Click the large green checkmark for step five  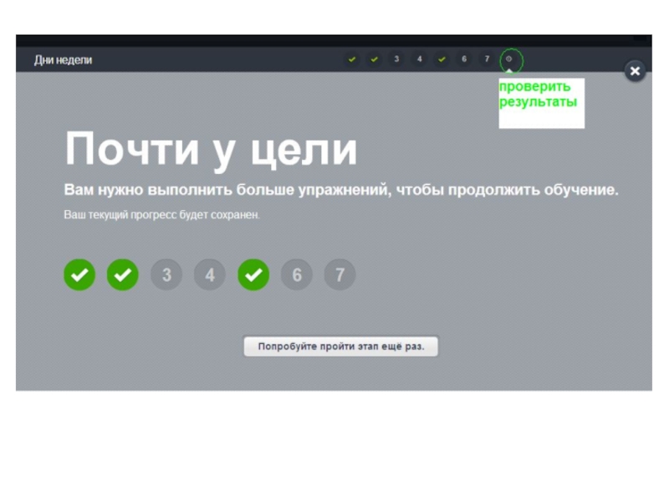[x=253, y=274]
